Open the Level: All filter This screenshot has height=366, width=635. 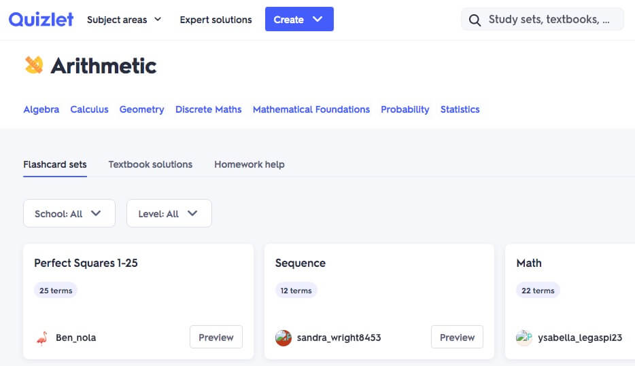point(169,213)
